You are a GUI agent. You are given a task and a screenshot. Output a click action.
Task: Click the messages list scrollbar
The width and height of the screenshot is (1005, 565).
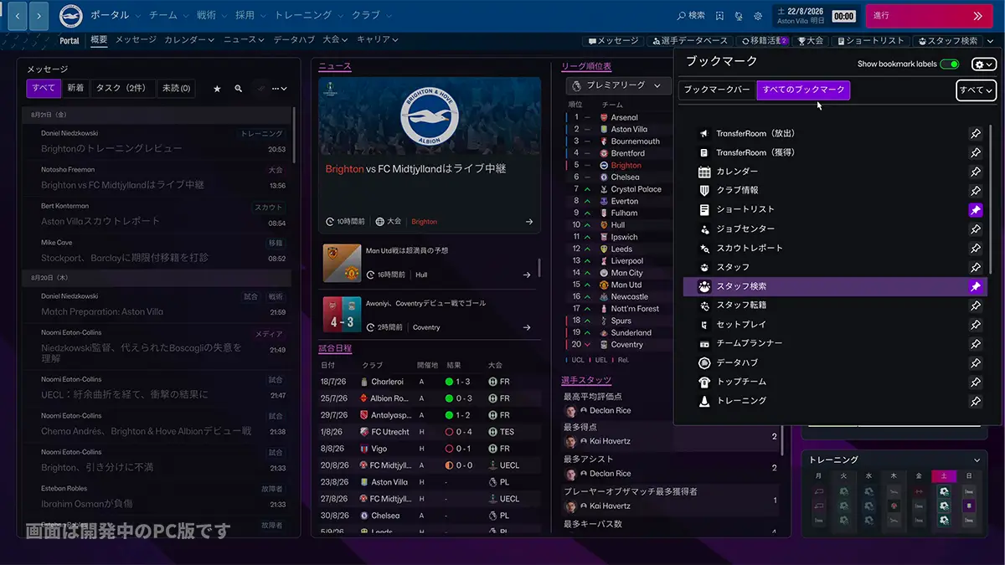293,134
